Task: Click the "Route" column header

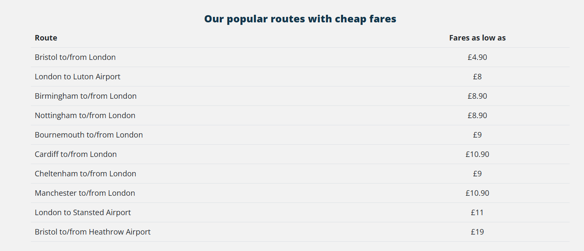Action: point(46,38)
